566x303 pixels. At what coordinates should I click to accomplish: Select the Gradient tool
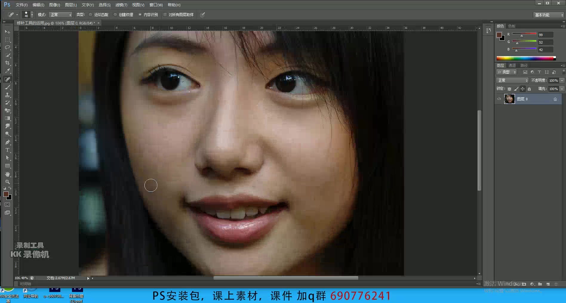7,118
